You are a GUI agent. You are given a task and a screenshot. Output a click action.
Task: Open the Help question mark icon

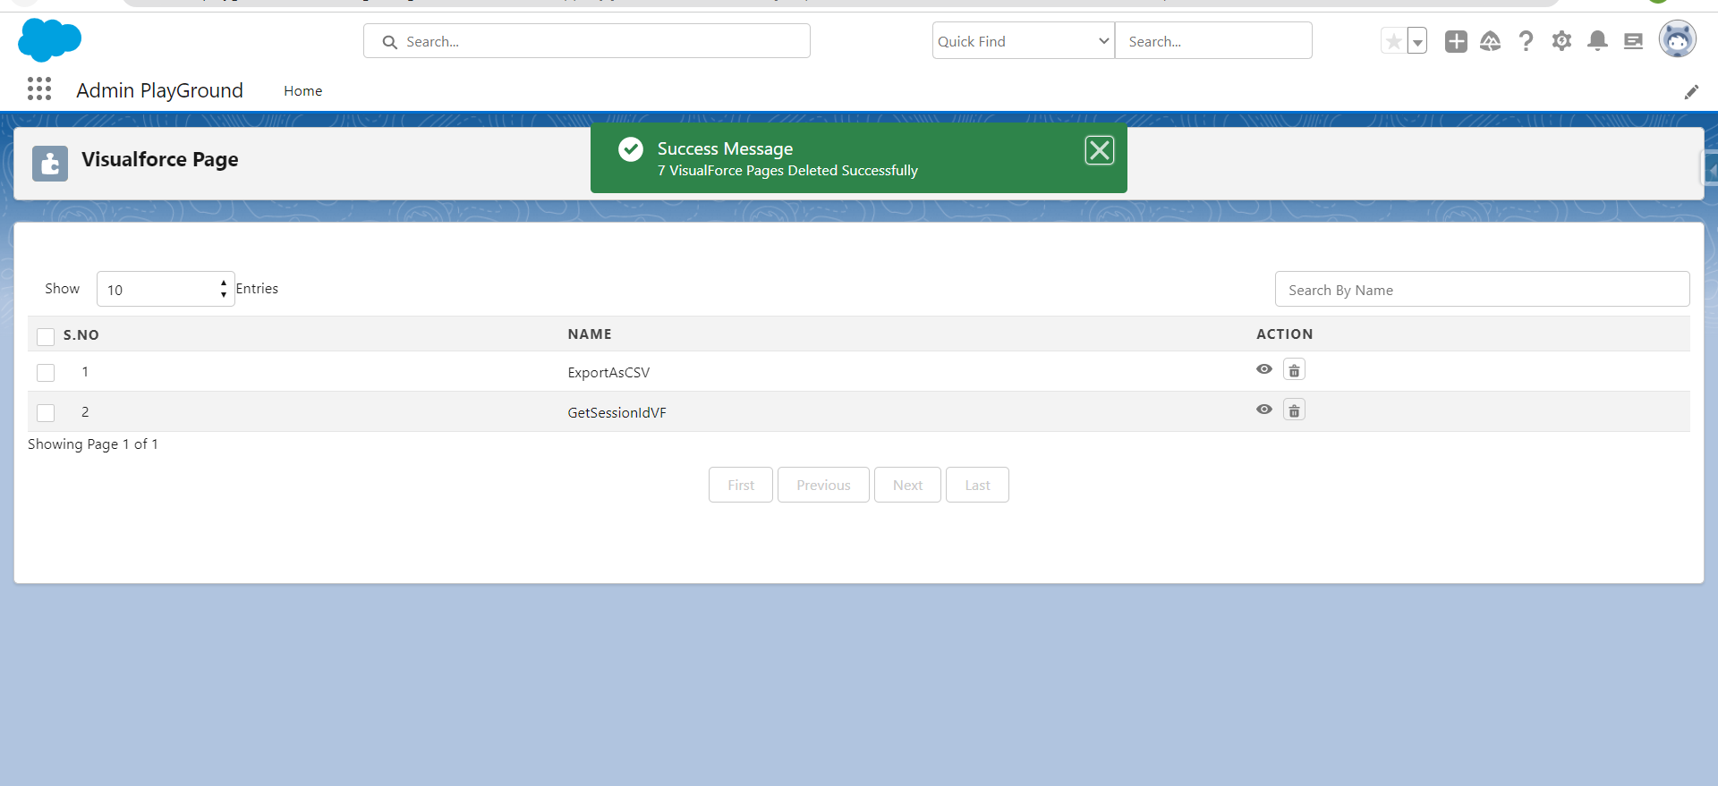coord(1526,41)
